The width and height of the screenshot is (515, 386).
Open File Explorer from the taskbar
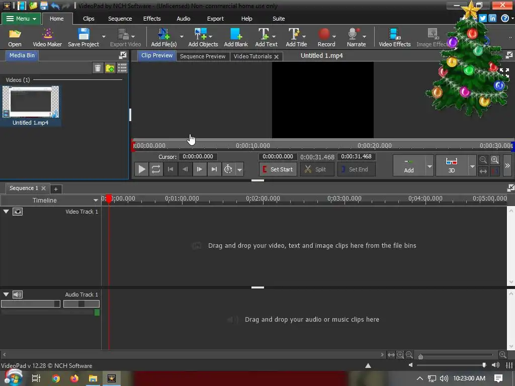[x=93, y=378]
